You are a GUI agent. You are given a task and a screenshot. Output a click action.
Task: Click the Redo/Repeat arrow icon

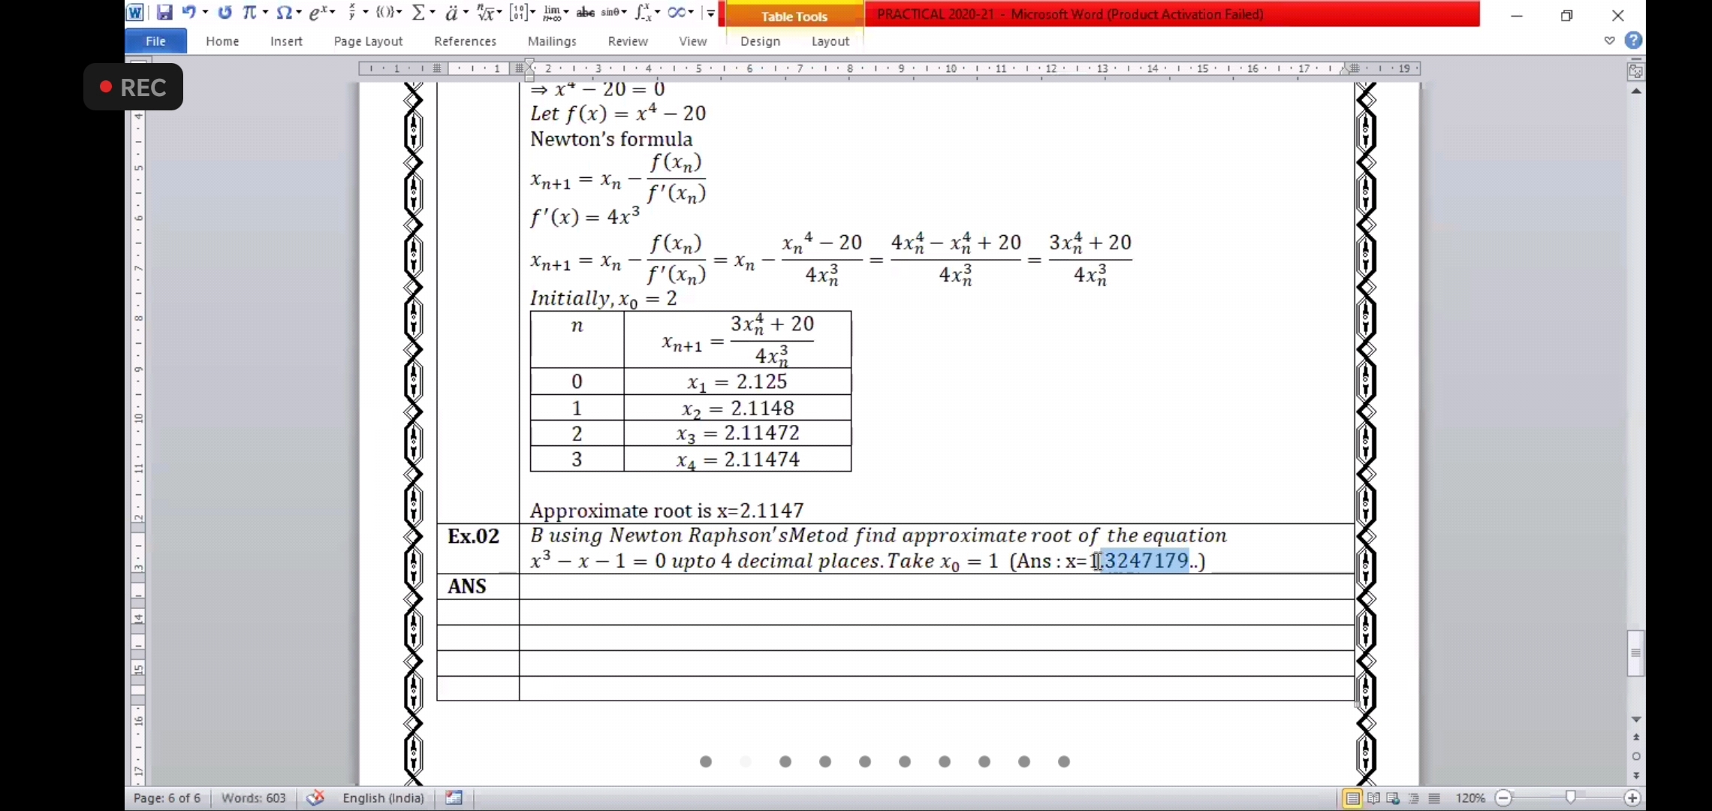point(225,13)
